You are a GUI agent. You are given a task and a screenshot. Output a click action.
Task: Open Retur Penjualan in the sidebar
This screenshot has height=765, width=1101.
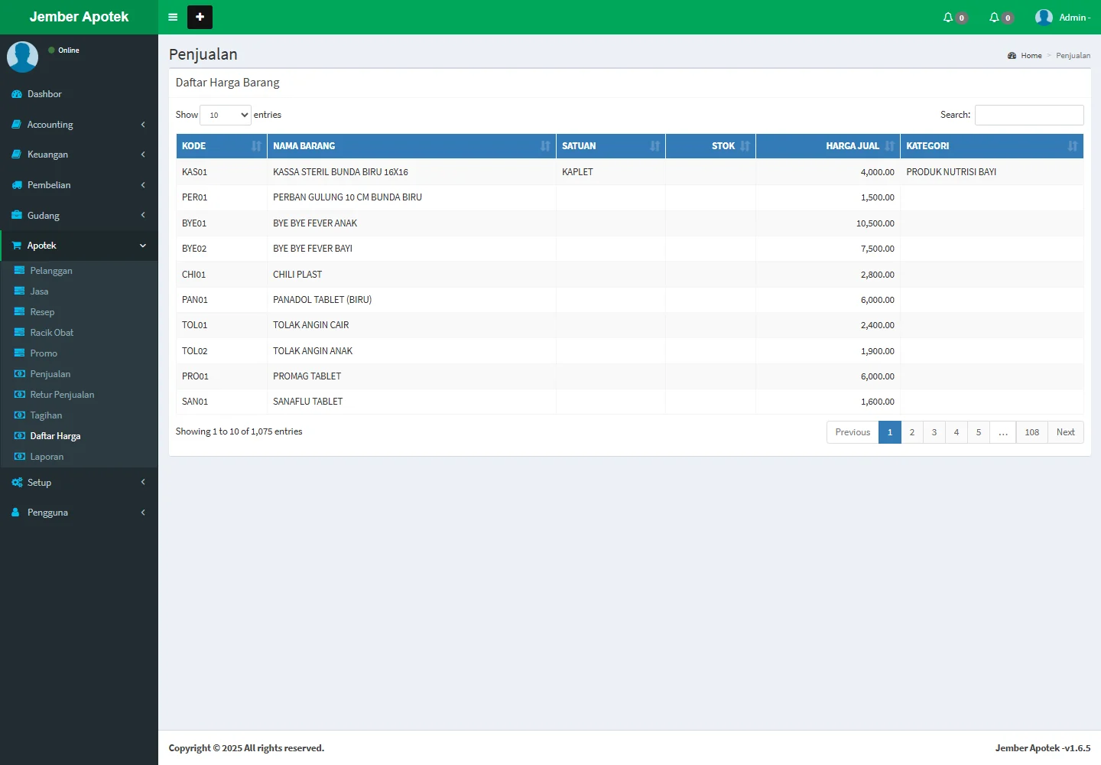click(62, 395)
